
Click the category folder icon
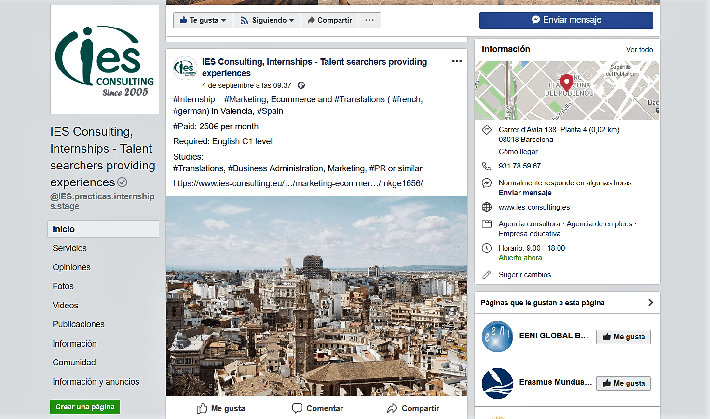[487, 224]
